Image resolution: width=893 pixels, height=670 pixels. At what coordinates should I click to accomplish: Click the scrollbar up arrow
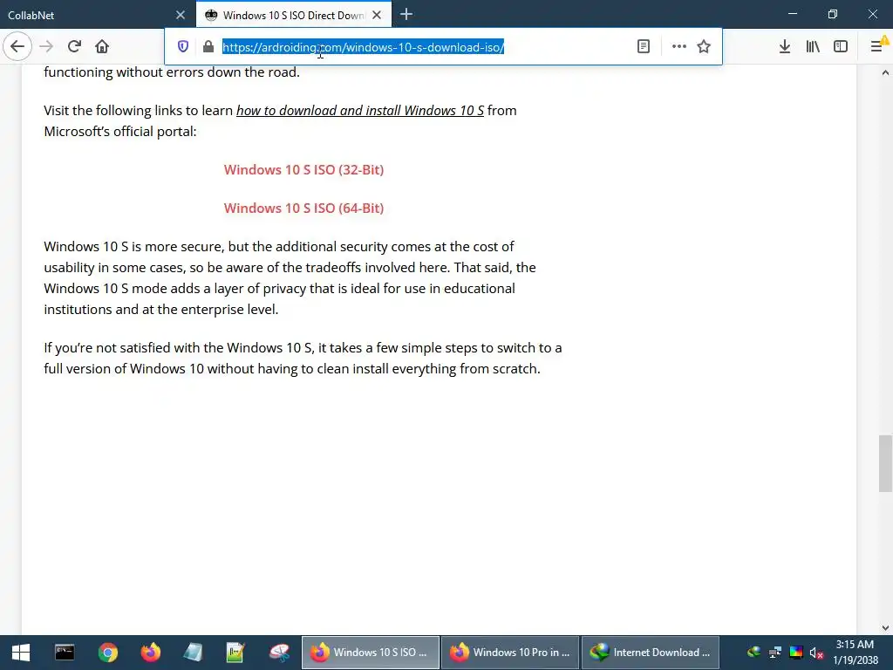pos(885,72)
